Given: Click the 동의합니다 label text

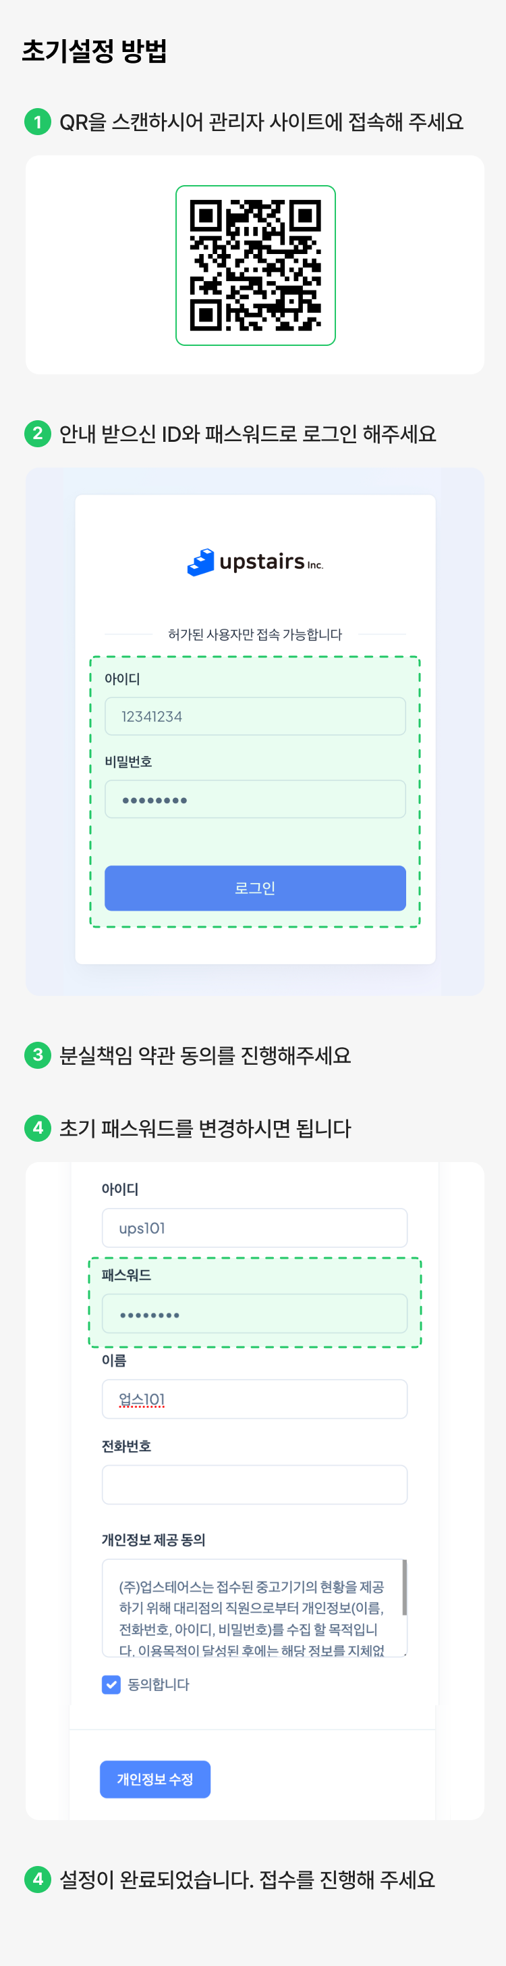Looking at the screenshot, I should (159, 1684).
